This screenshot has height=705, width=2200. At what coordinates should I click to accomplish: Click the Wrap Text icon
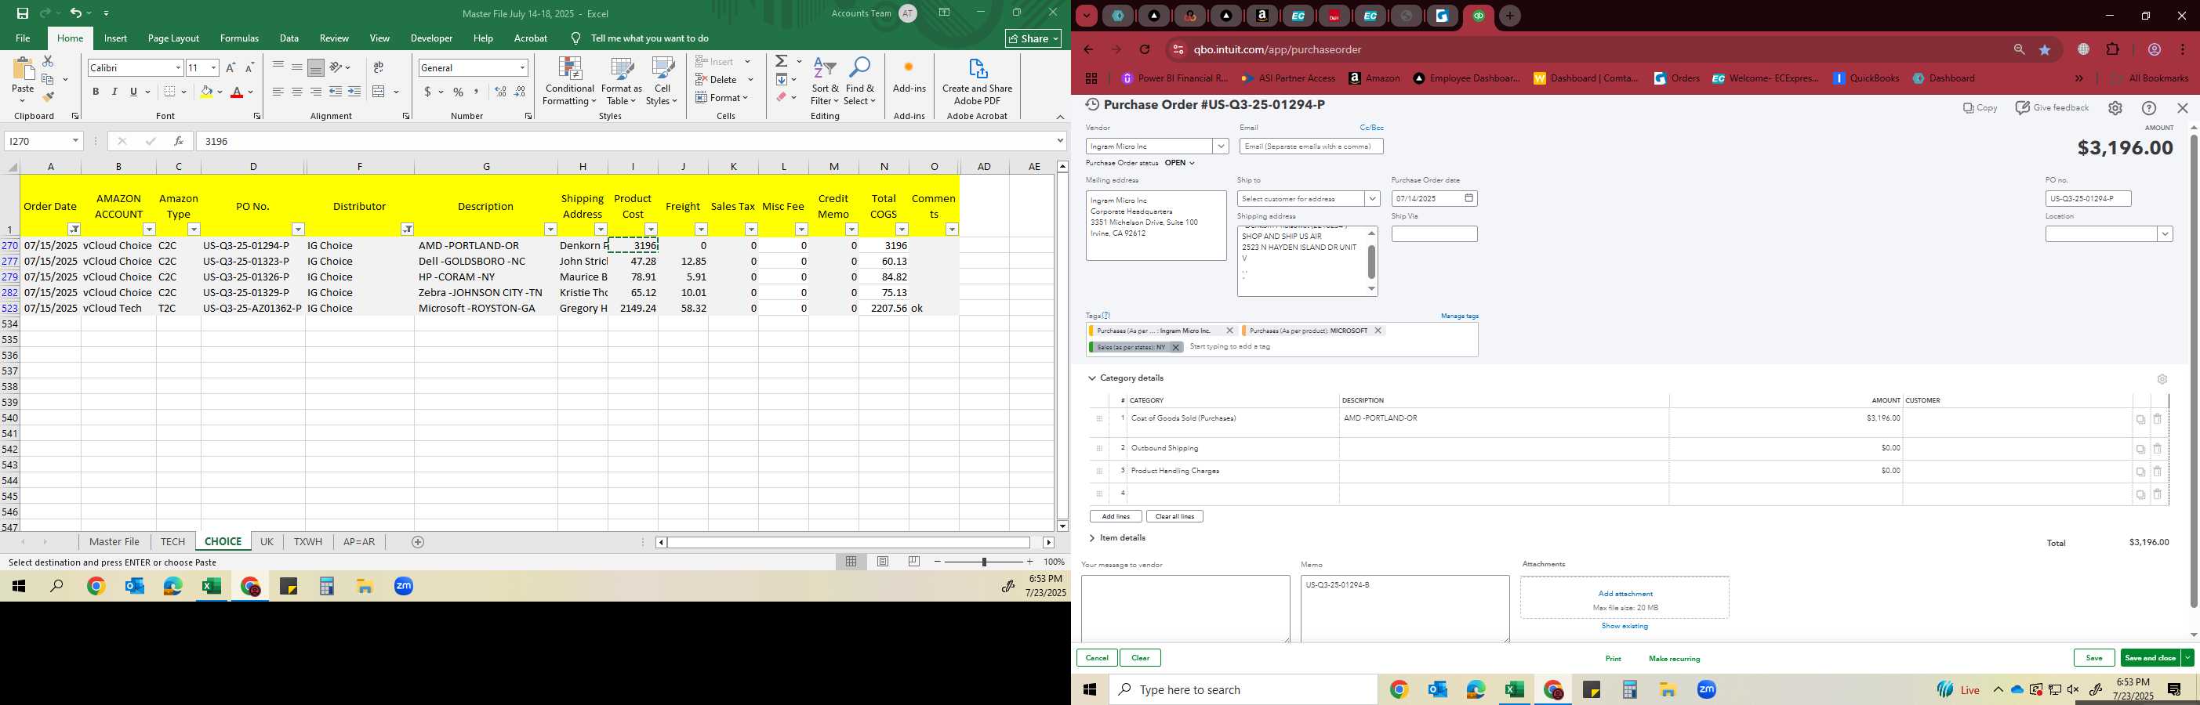pyautogui.click(x=379, y=68)
